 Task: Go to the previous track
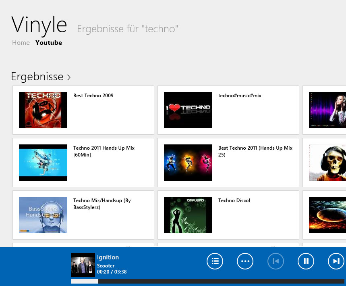(276, 261)
